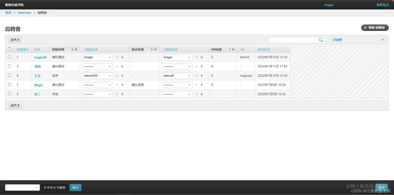Click the search magnifier icon
The image size is (394, 195).
321,40
